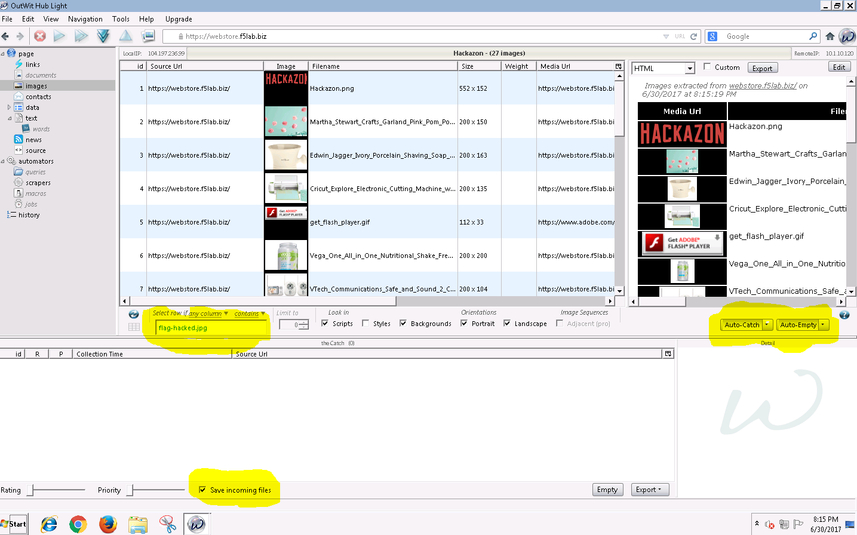Expand the data tree node
Screen dimensions: 857x535
[9, 107]
